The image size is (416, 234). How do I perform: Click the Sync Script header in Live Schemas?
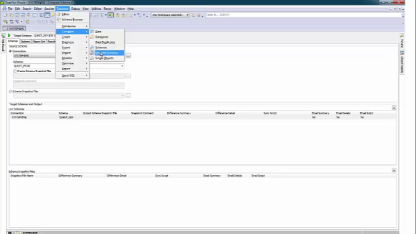270,113
